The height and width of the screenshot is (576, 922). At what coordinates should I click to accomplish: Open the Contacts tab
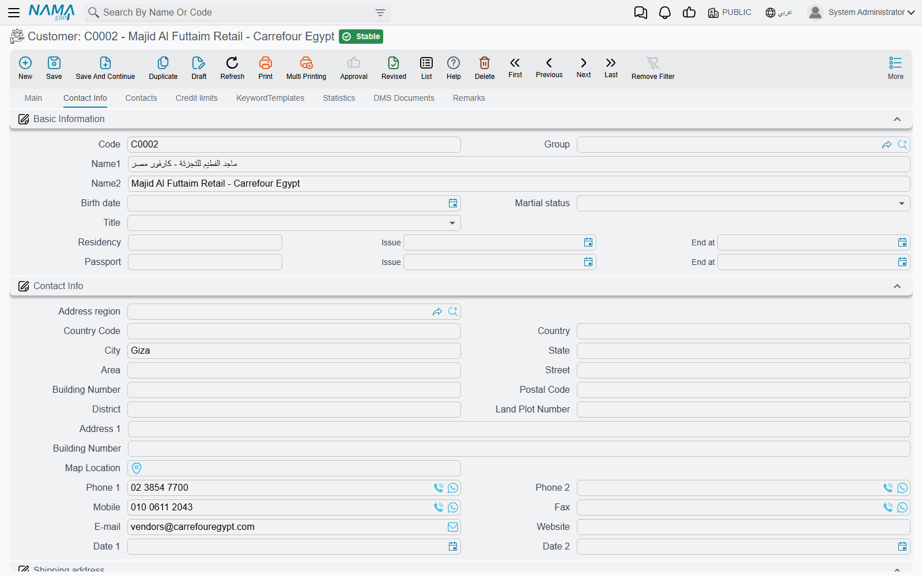[141, 98]
